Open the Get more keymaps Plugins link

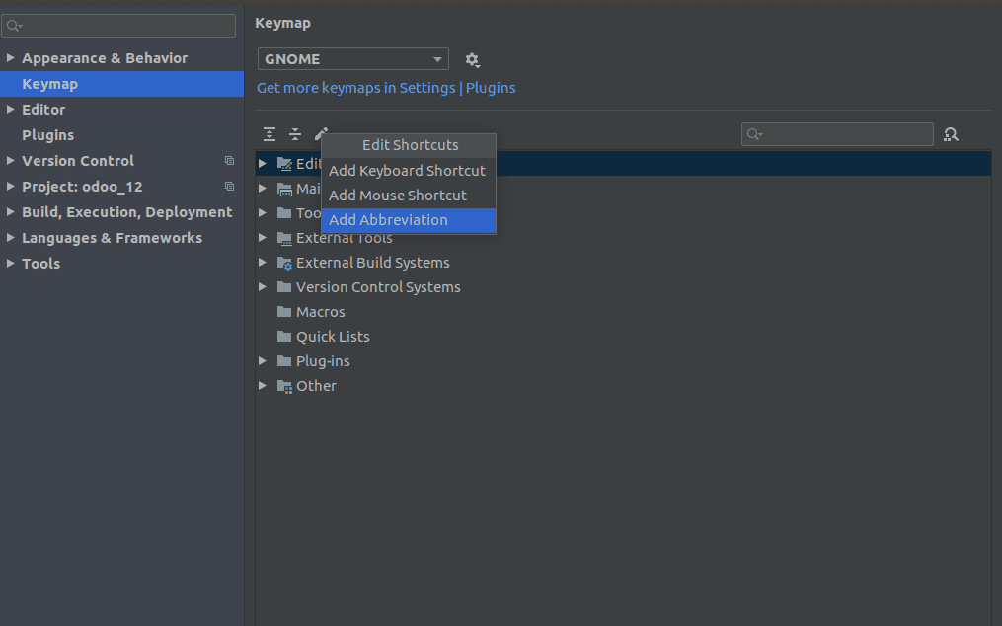point(386,88)
